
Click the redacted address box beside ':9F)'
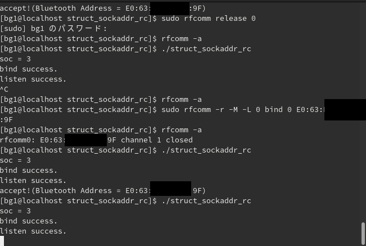170,8
